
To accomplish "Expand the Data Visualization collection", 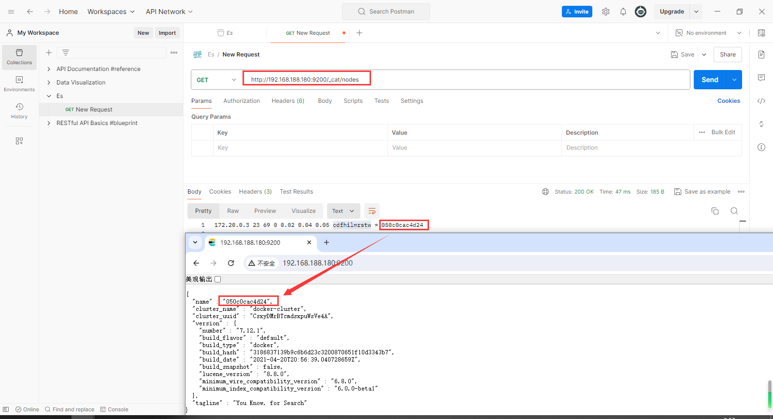I will click(49, 83).
